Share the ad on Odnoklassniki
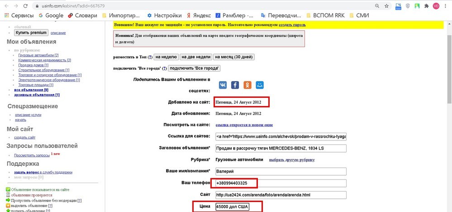This screenshot has width=452, height=212. (x=247, y=85)
